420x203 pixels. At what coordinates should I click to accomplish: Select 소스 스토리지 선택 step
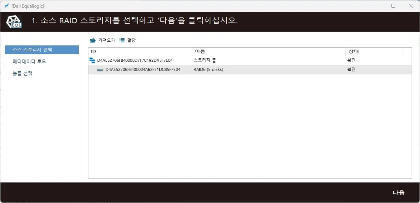[x=42, y=50]
